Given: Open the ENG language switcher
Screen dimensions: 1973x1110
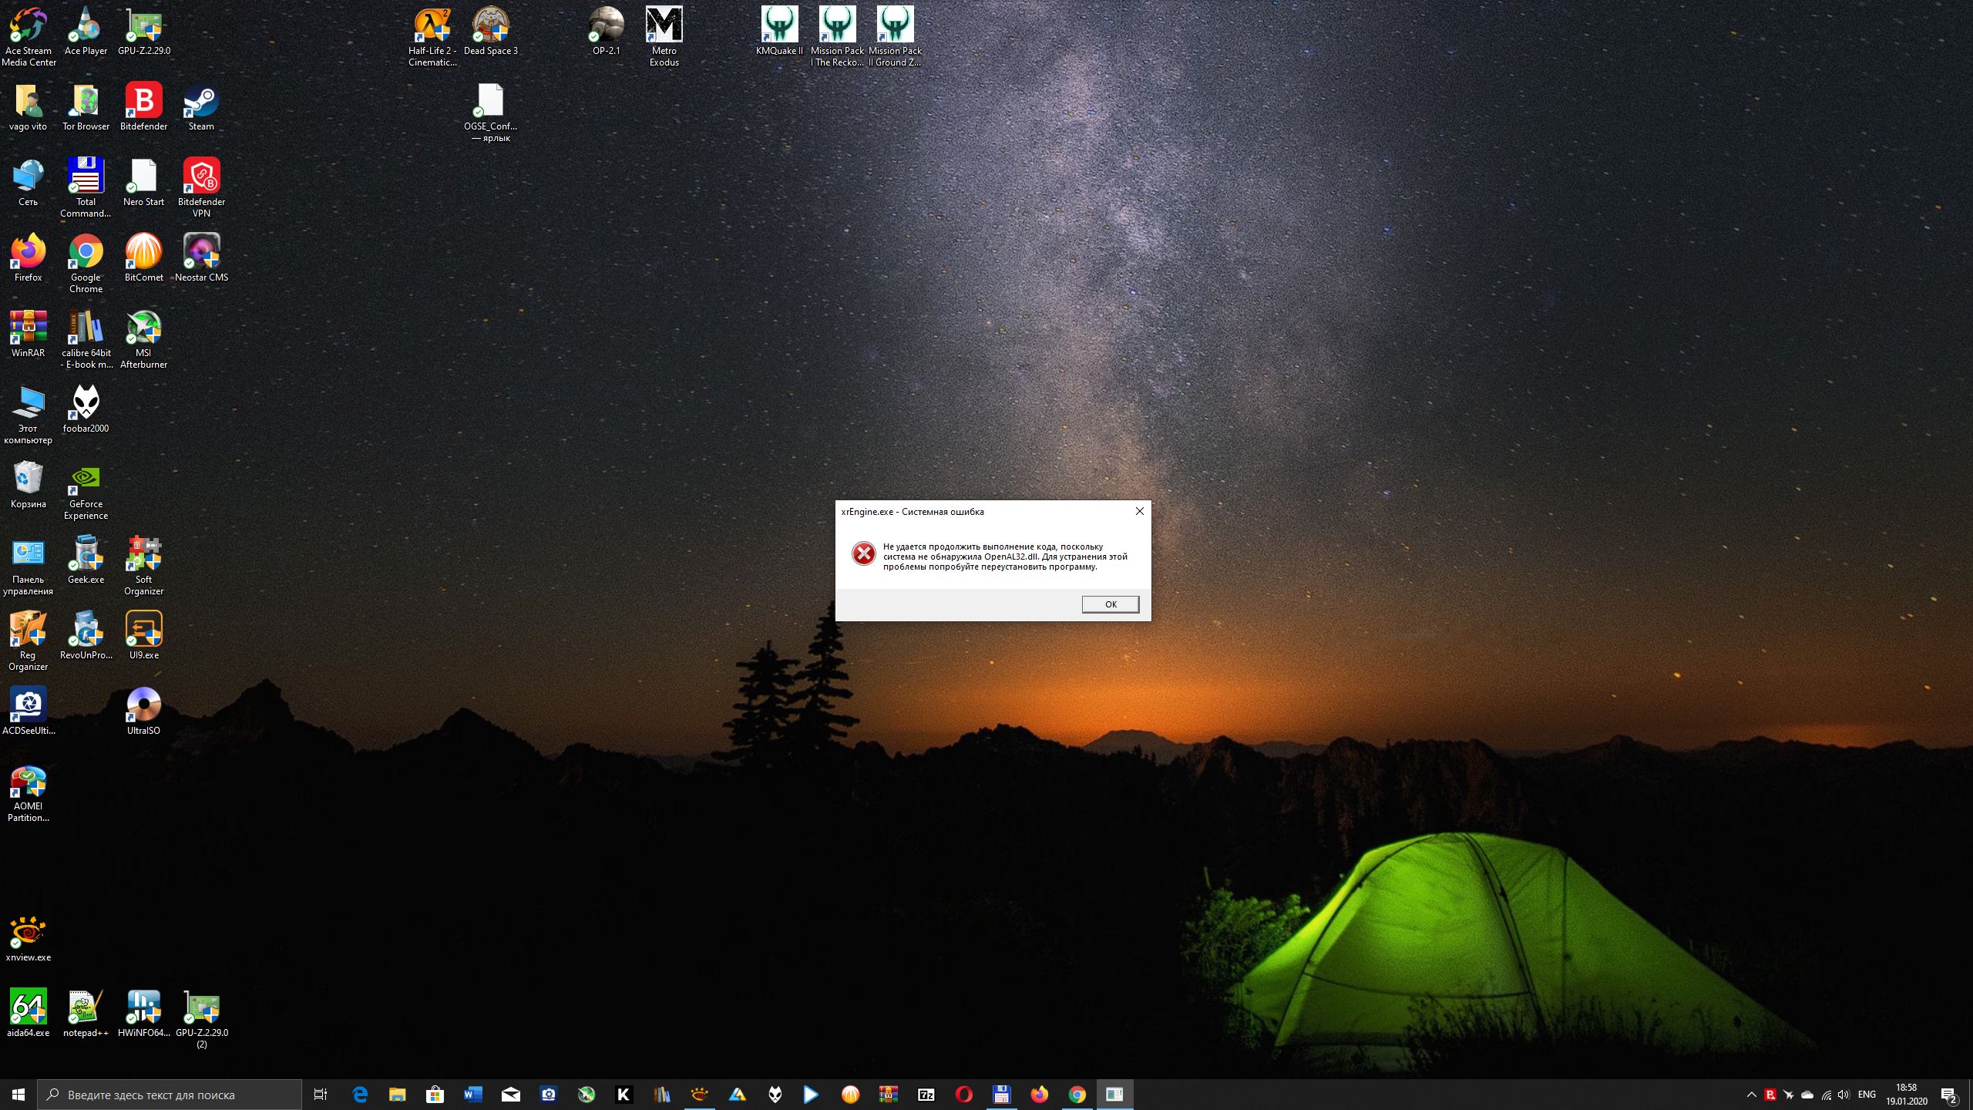Looking at the screenshot, I should [1867, 1095].
